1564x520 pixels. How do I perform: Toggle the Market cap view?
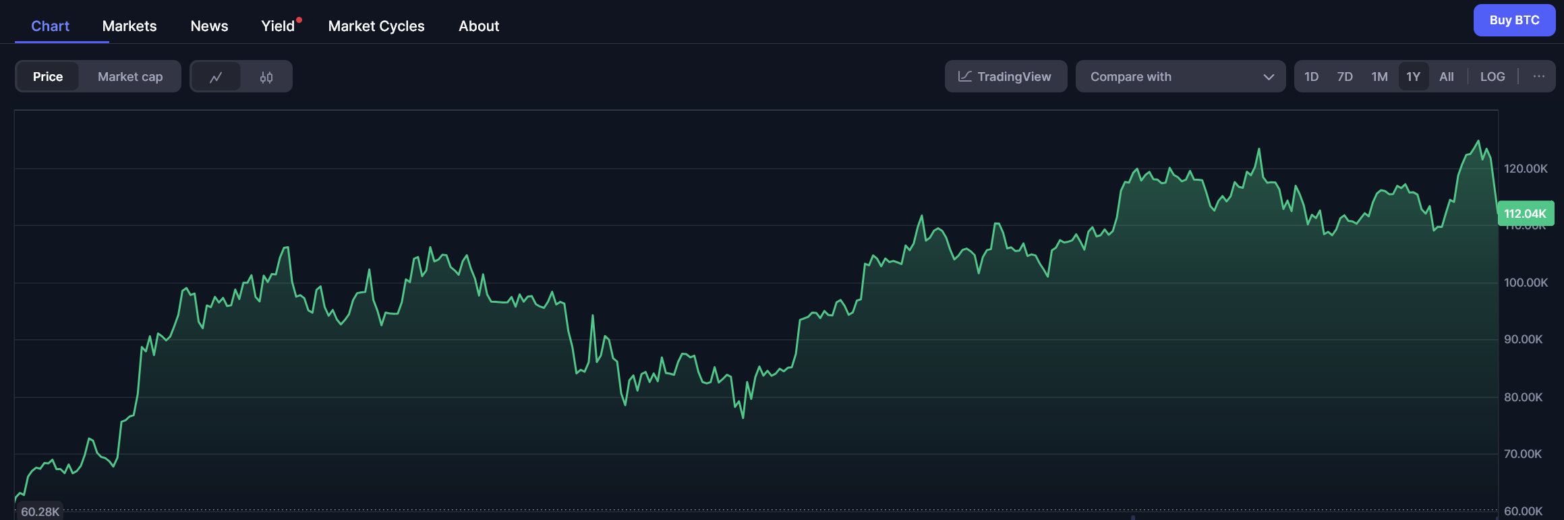pos(130,77)
